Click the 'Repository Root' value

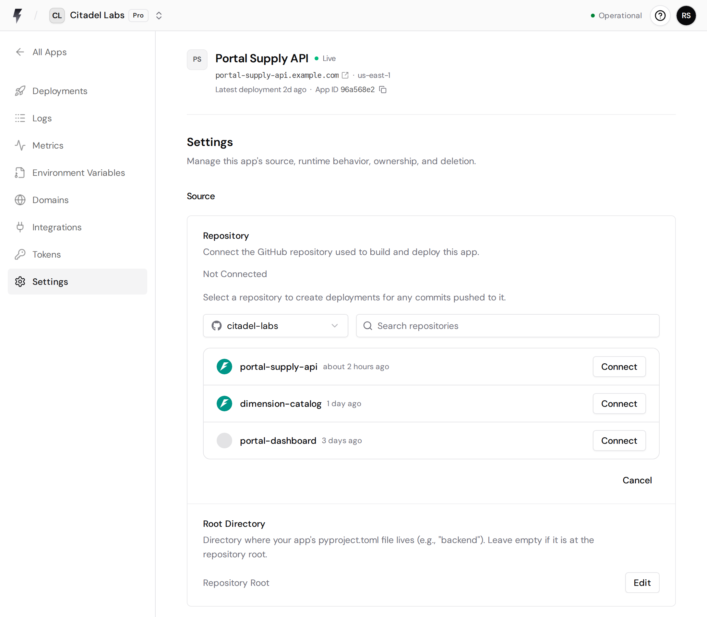pyautogui.click(x=236, y=582)
